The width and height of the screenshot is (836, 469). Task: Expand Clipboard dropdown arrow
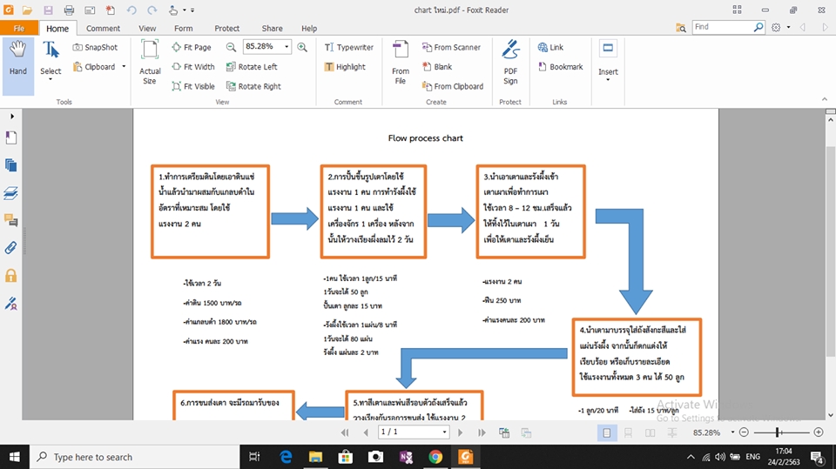(x=124, y=67)
